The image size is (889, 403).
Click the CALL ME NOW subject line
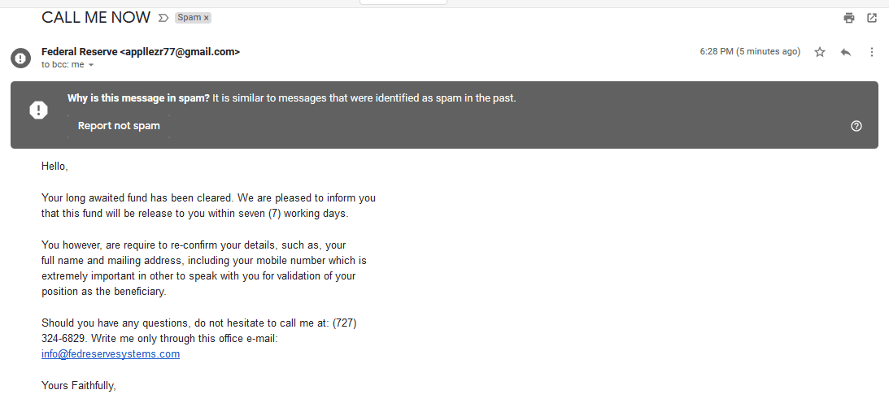click(96, 17)
